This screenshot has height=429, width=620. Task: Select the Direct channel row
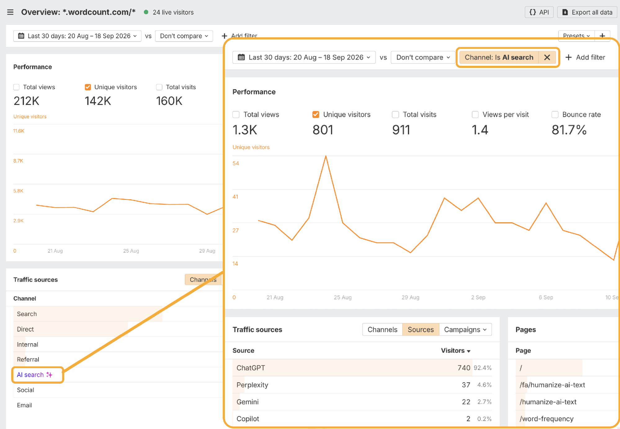point(118,329)
